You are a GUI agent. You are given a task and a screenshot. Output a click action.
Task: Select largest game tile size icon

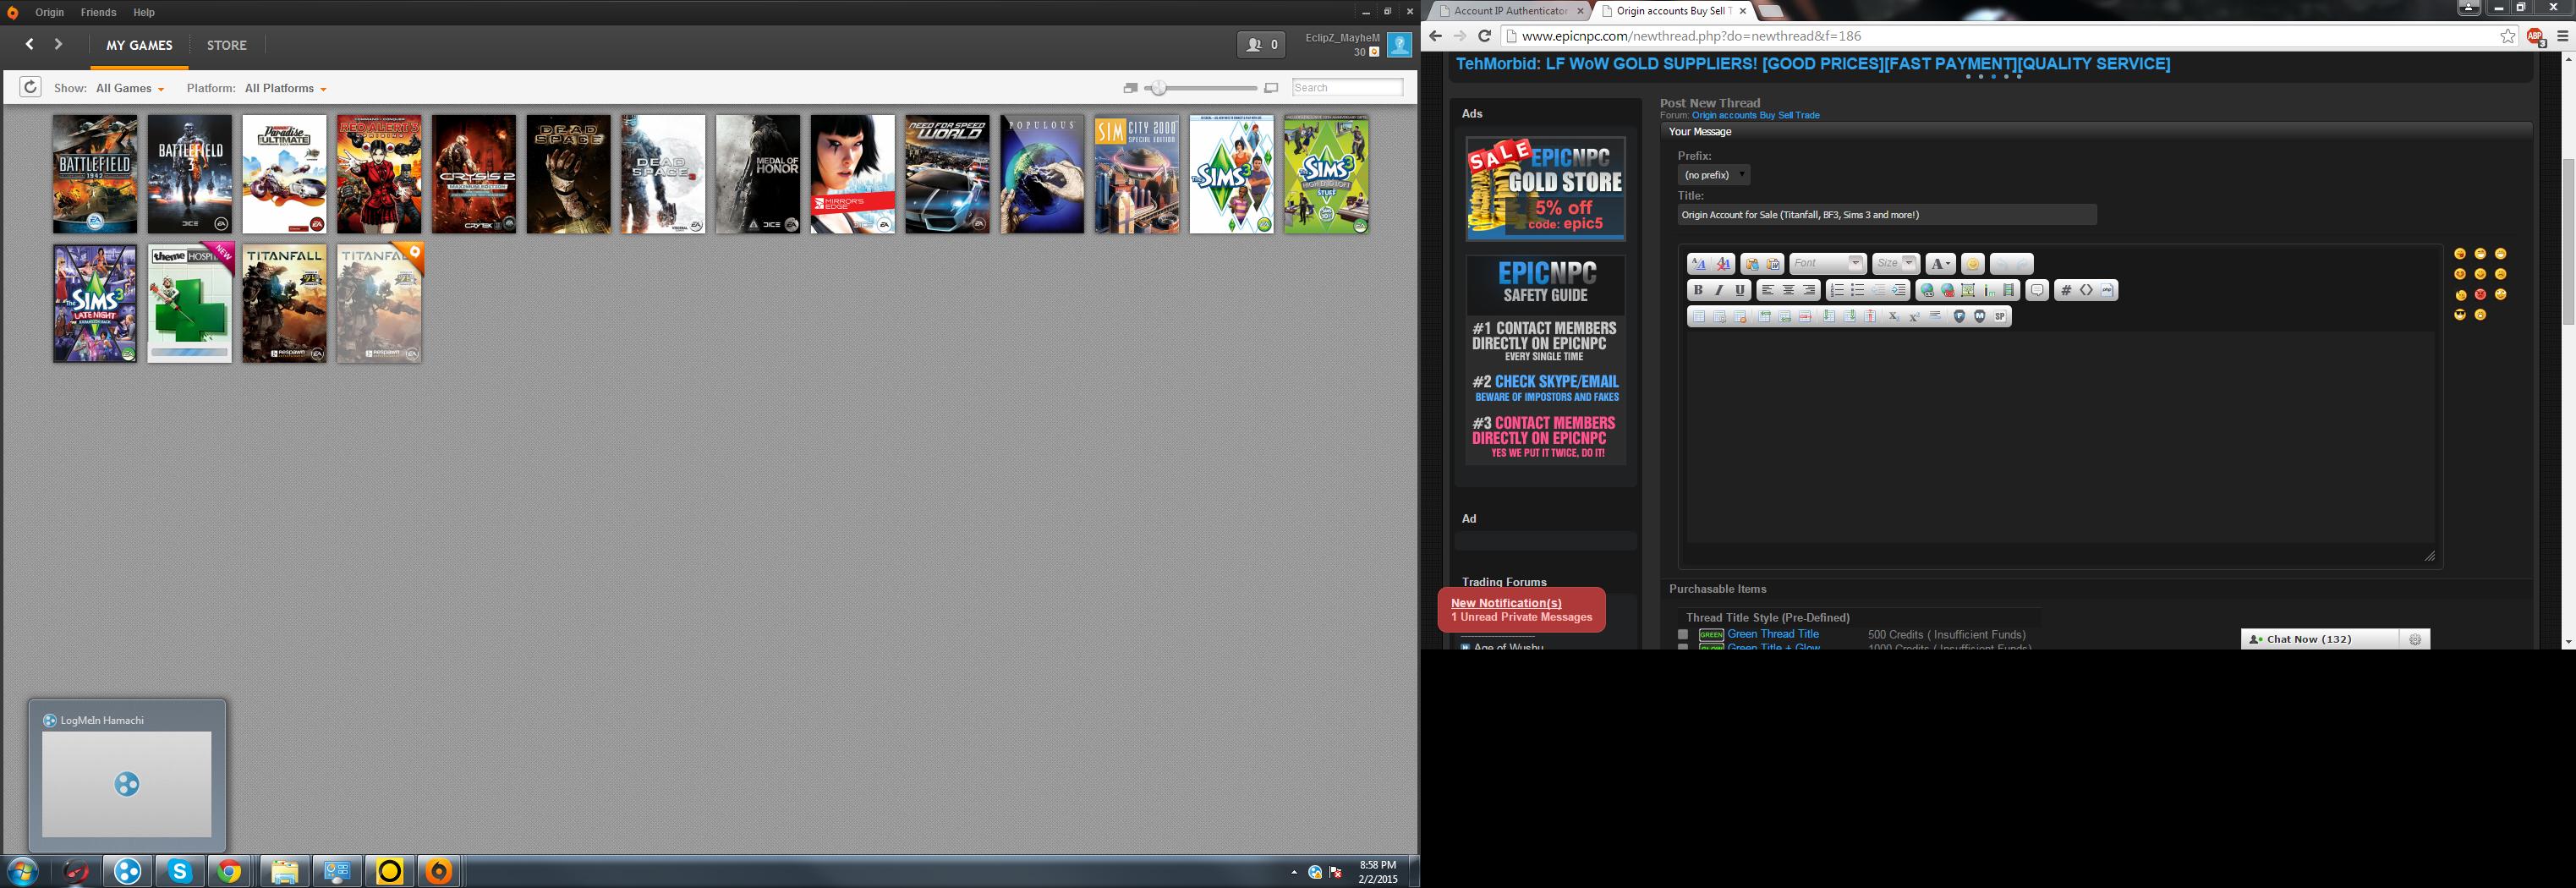click(1271, 88)
